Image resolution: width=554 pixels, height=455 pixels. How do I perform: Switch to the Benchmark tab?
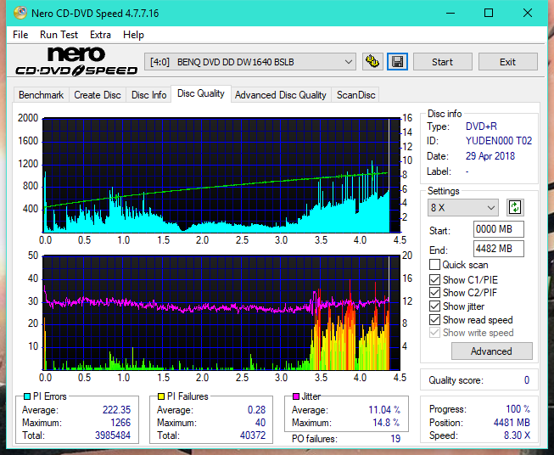coord(42,95)
